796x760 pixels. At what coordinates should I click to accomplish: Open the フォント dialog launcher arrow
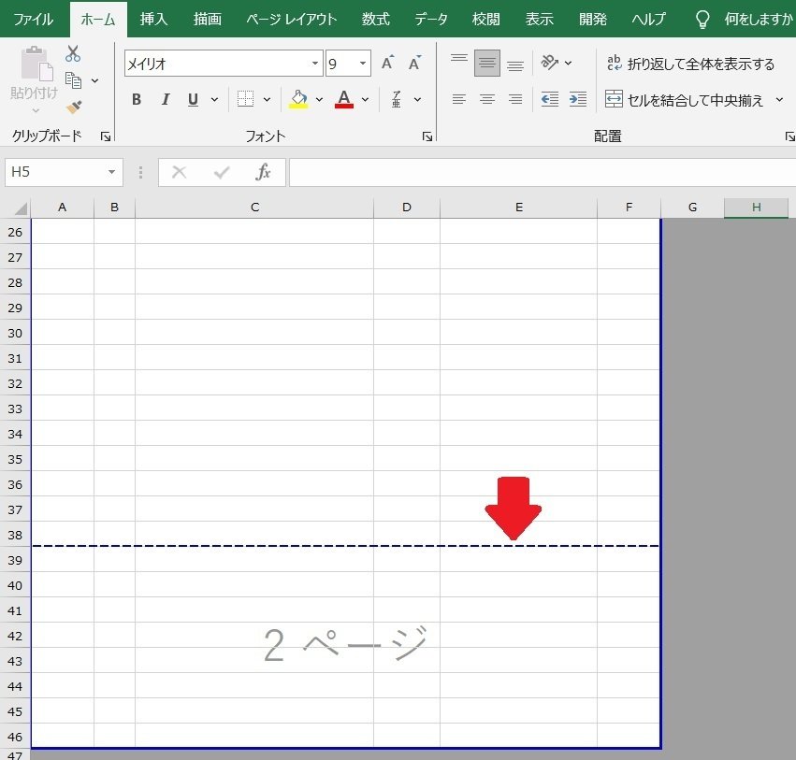point(427,136)
